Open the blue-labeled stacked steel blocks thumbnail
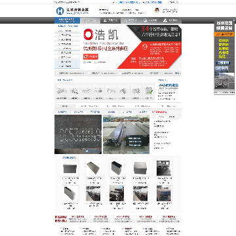This screenshot has width=236, height=236. click(164, 193)
